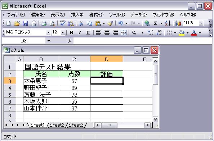Toggle Underline formatting
The image size is (214, 141).
[x=88, y=33]
